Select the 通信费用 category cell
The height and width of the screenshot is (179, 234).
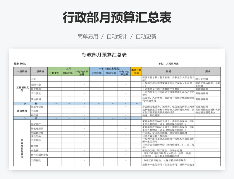click(x=22, y=111)
